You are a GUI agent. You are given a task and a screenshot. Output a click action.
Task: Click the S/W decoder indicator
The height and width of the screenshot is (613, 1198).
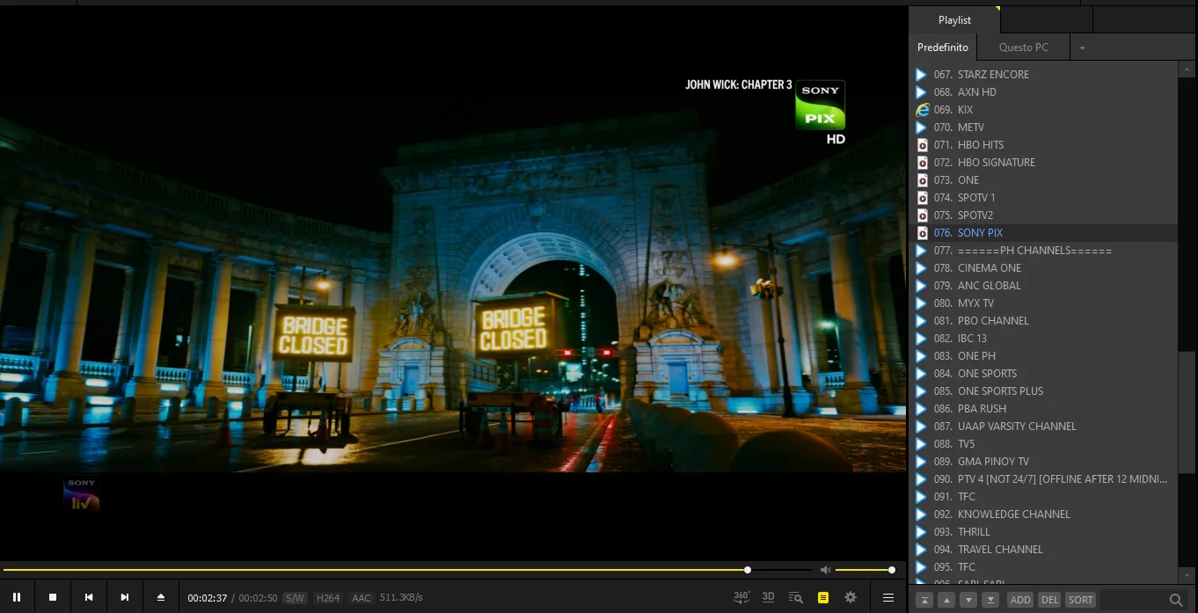pos(295,598)
